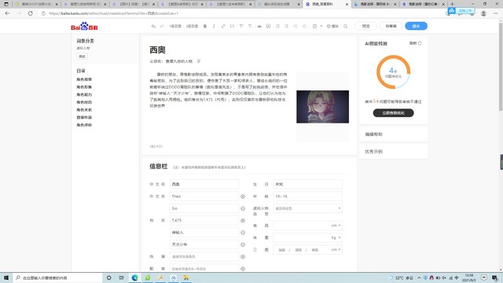The width and height of the screenshot is (503, 283).
Task: Click the circle icon beside the Theo field
Action: click(243, 197)
